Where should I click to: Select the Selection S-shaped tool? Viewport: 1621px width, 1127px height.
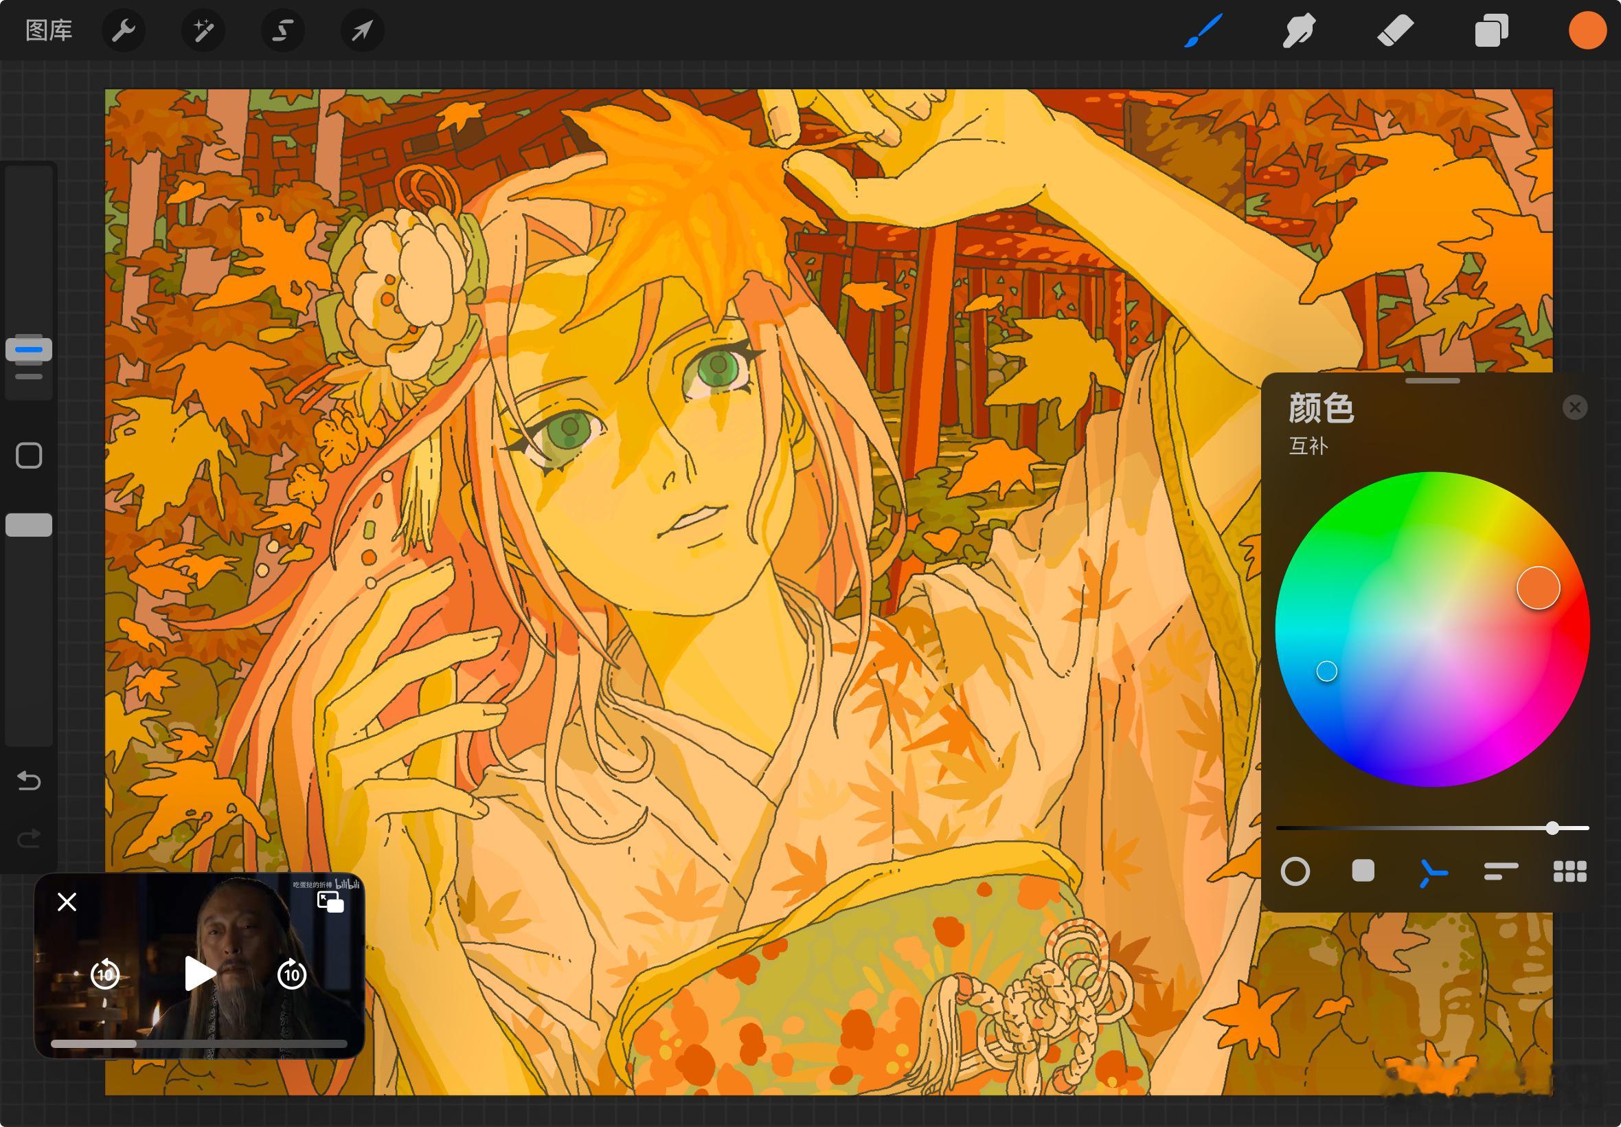pyautogui.click(x=283, y=30)
